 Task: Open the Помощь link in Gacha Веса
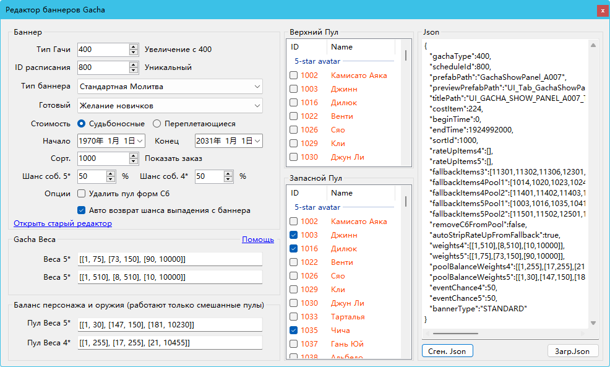pos(257,240)
